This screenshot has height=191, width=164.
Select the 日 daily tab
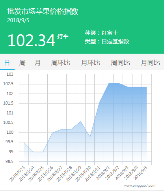click(x=7, y=63)
